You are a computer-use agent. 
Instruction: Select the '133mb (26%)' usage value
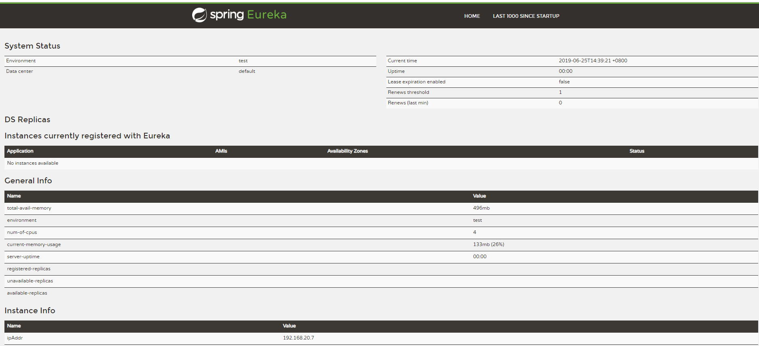pos(488,244)
